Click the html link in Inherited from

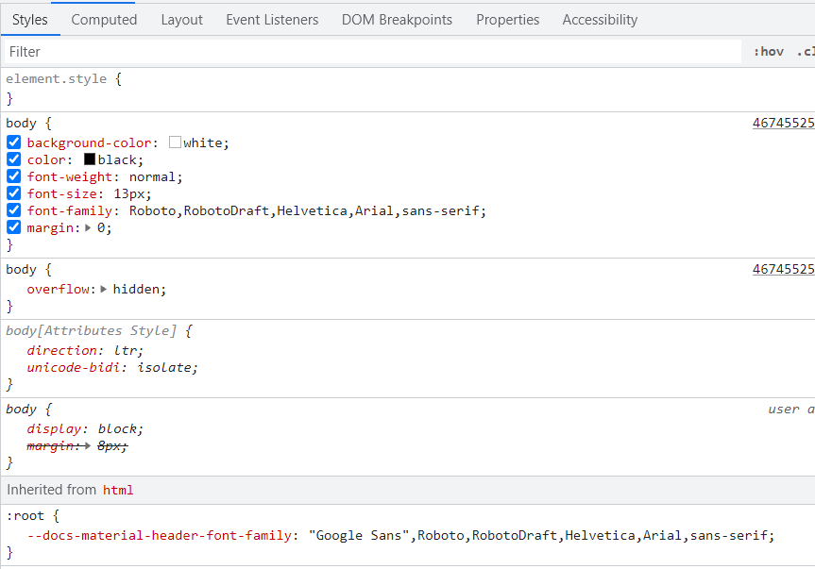click(x=118, y=490)
